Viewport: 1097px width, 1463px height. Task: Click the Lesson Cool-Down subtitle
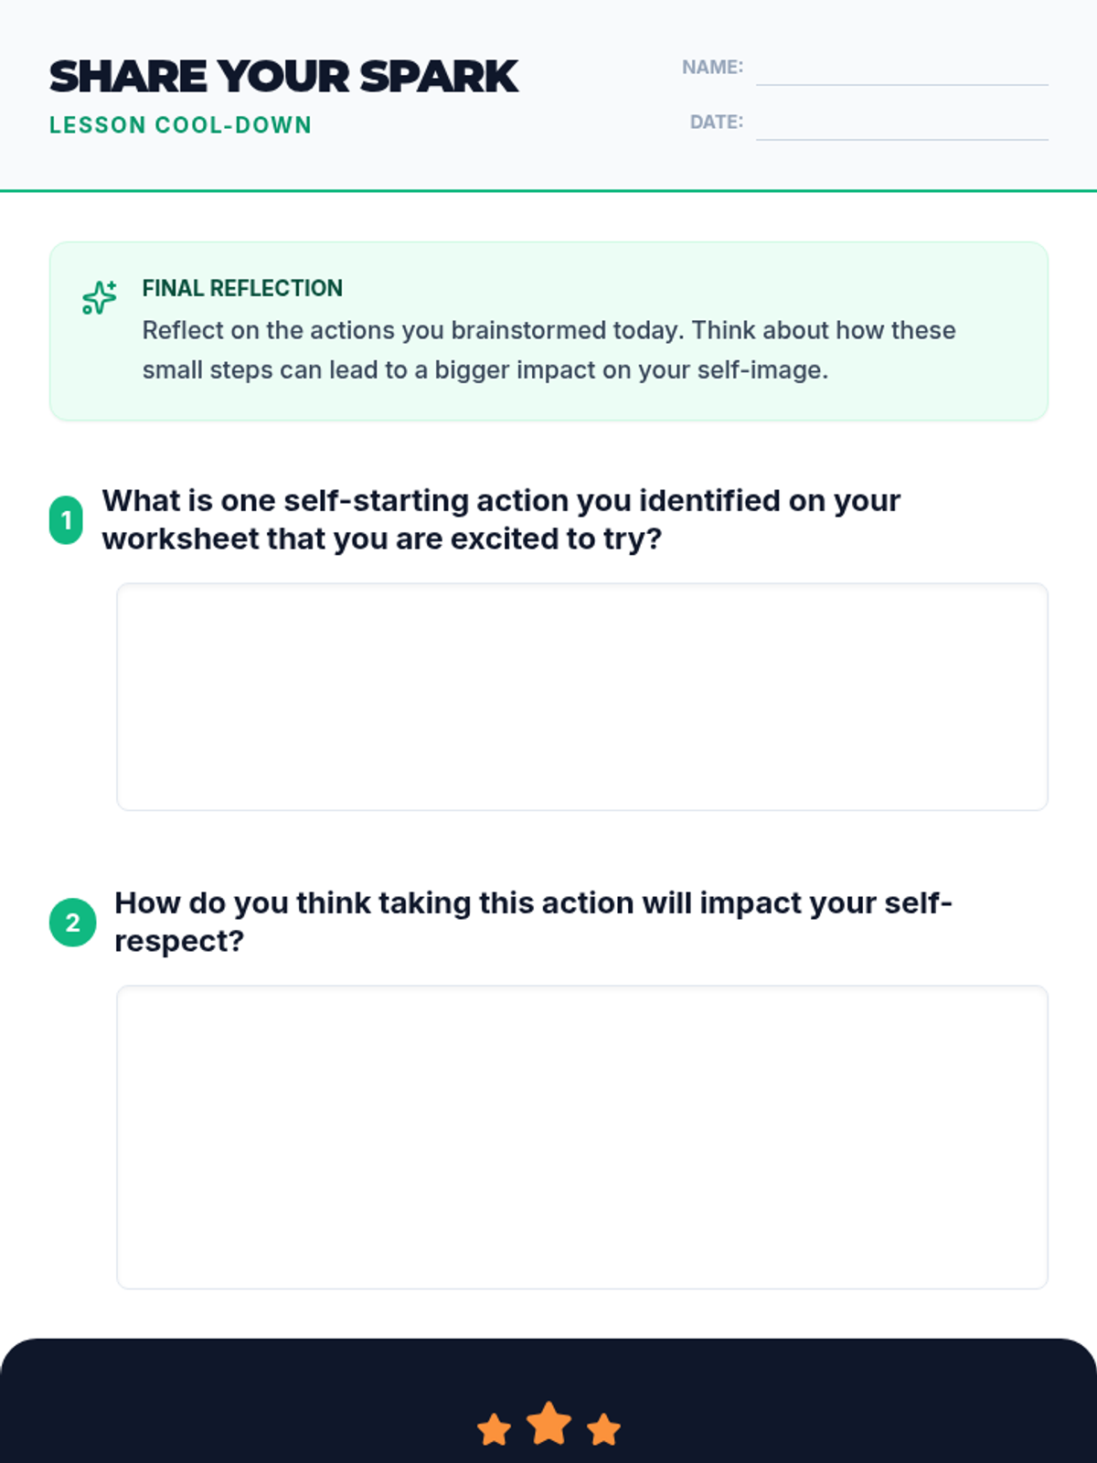[x=180, y=125]
